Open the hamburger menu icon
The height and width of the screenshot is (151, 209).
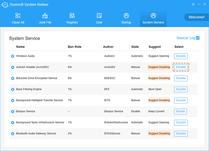coord(193,4)
